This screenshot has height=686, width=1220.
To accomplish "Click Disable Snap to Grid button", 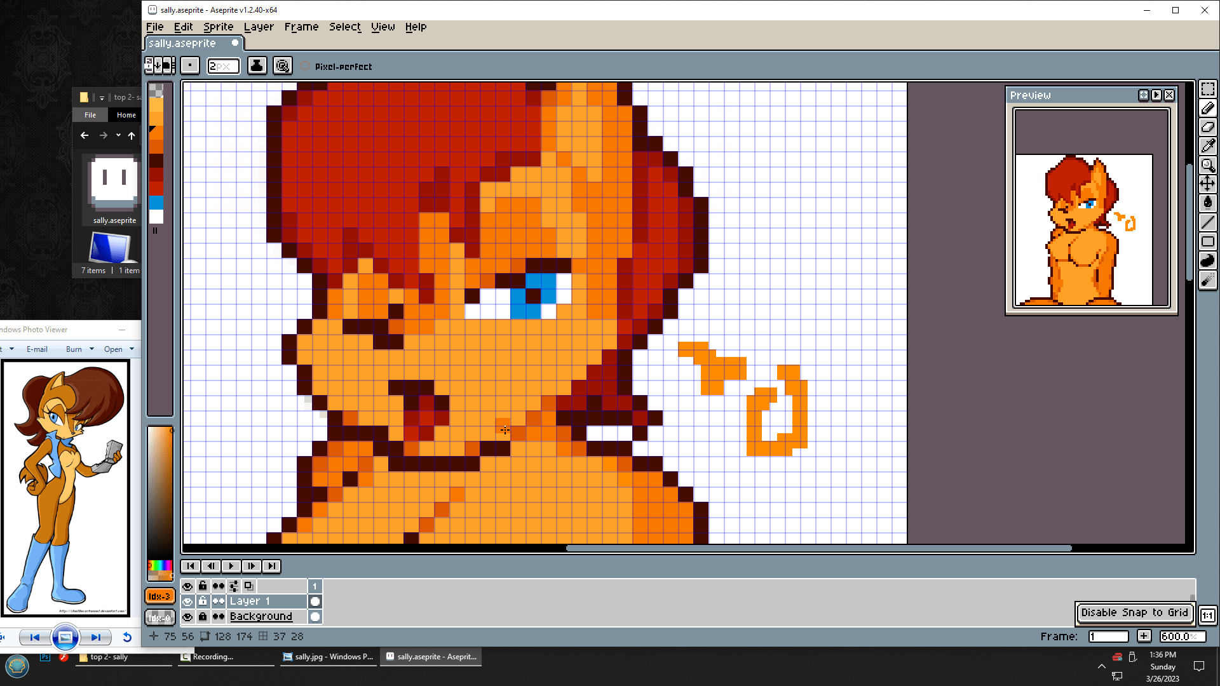I will tap(1134, 612).
